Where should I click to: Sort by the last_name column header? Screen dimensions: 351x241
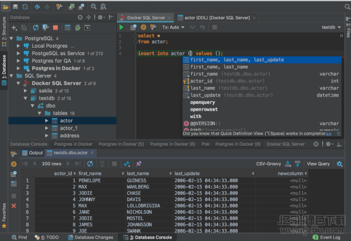[x=149, y=173]
